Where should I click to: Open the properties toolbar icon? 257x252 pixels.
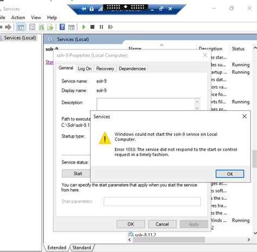[x=32, y=27]
